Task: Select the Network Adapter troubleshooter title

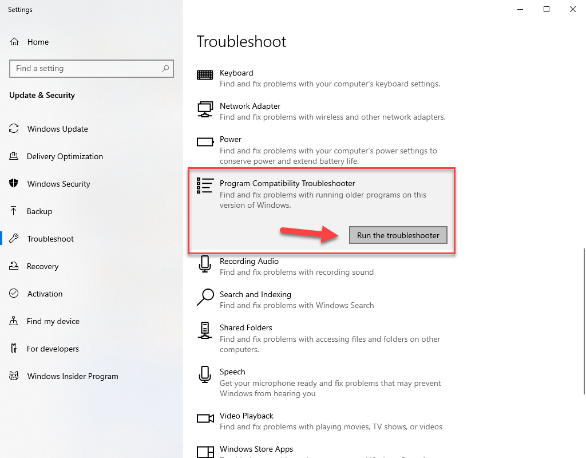Action: (250, 106)
